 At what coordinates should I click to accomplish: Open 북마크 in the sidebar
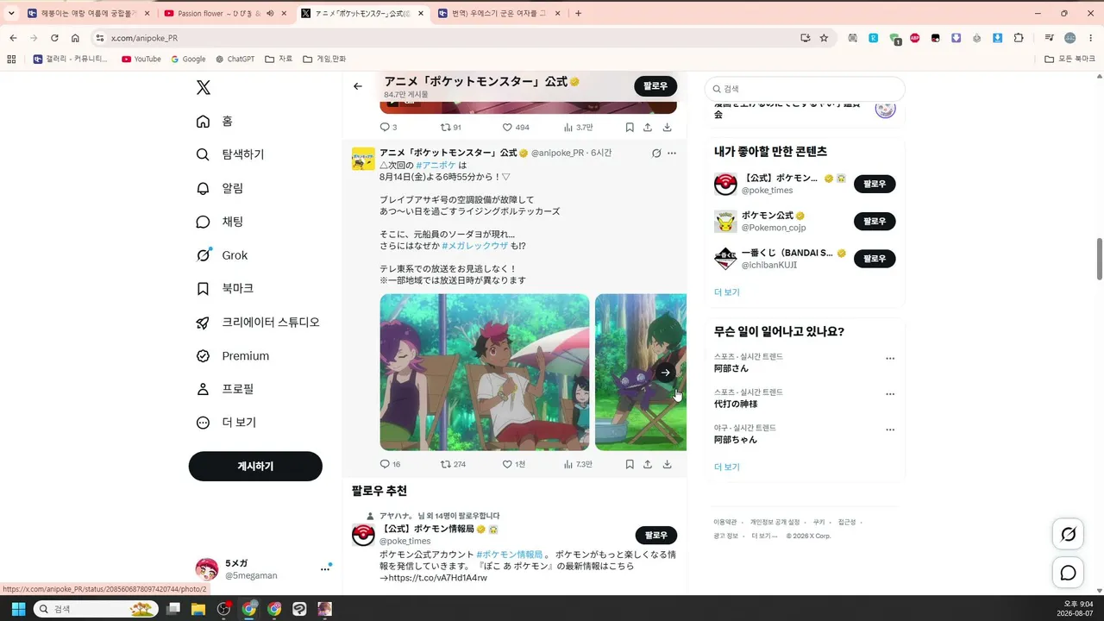click(225, 288)
